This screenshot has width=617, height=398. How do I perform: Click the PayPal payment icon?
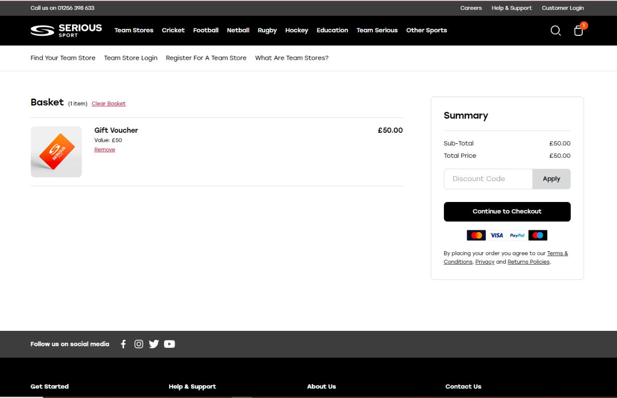517,235
